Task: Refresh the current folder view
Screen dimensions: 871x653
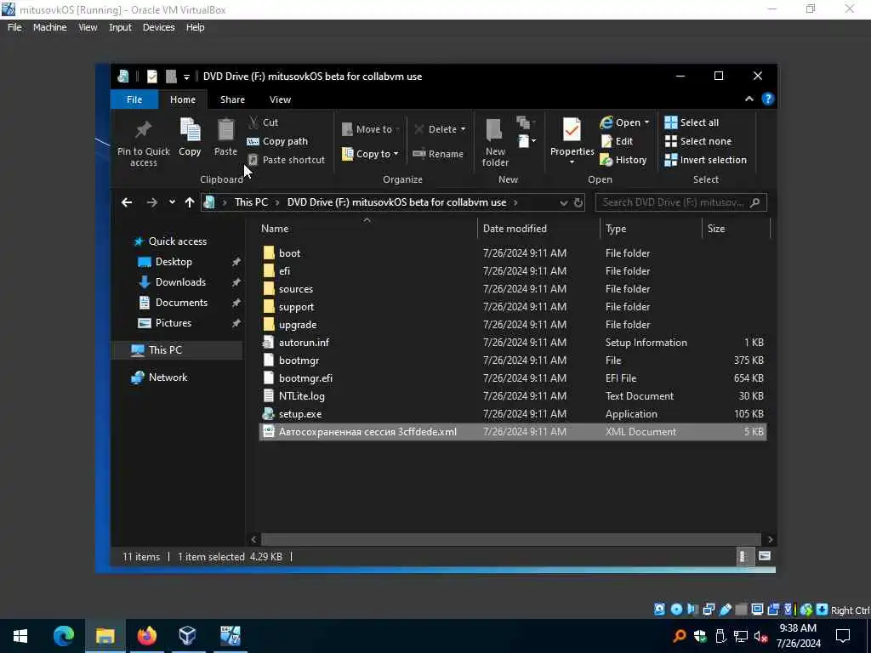Action: 578,202
